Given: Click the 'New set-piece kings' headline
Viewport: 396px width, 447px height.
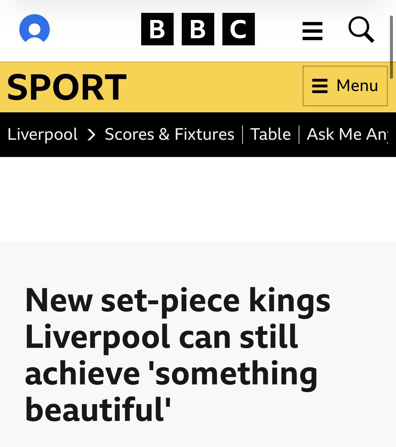Looking at the screenshot, I should click(177, 300).
